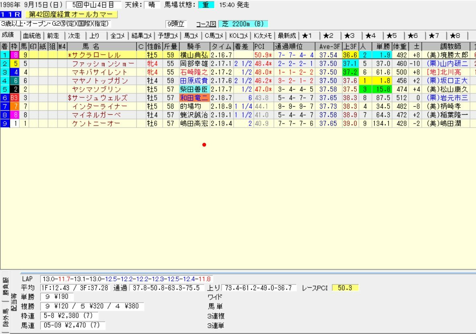Open the 全コメ tab
The height and width of the screenshot is (334, 476).
[117, 36]
